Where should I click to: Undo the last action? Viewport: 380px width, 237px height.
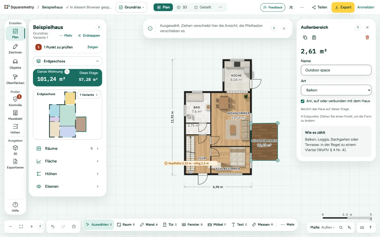click(53, 227)
